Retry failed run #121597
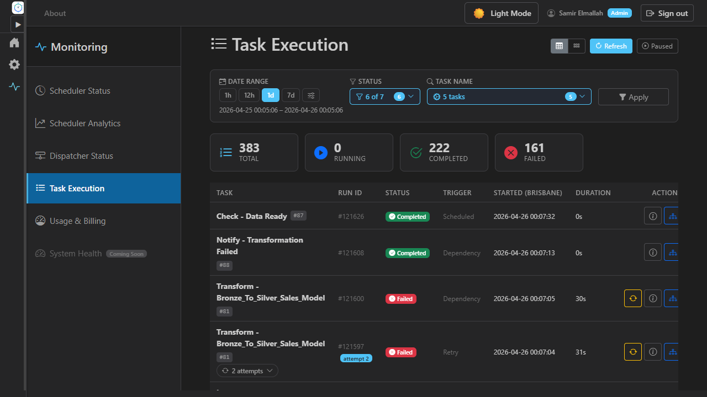The height and width of the screenshot is (397, 707). point(633,352)
